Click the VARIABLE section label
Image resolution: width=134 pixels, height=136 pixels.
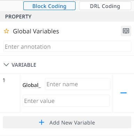(24, 65)
